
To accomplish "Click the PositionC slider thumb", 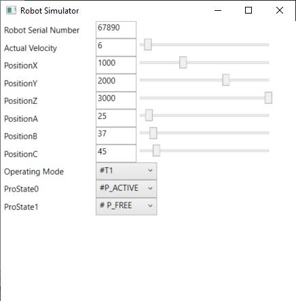I will [x=156, y=151].
